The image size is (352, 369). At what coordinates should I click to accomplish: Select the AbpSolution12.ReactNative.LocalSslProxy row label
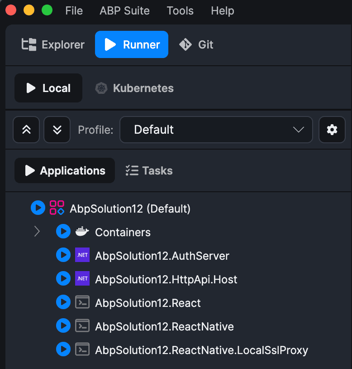pyautogui.click(x=201, y=350)
